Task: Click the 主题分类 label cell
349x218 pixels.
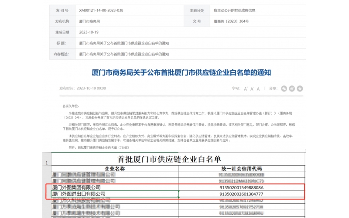Action: pos(197,10)
